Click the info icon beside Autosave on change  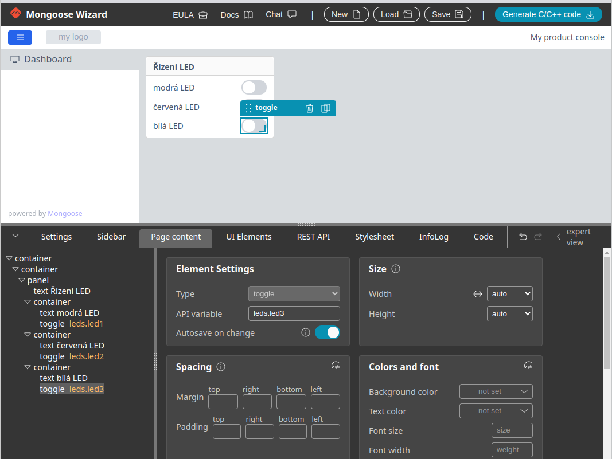pyautogui.click(x=306, y=332)
